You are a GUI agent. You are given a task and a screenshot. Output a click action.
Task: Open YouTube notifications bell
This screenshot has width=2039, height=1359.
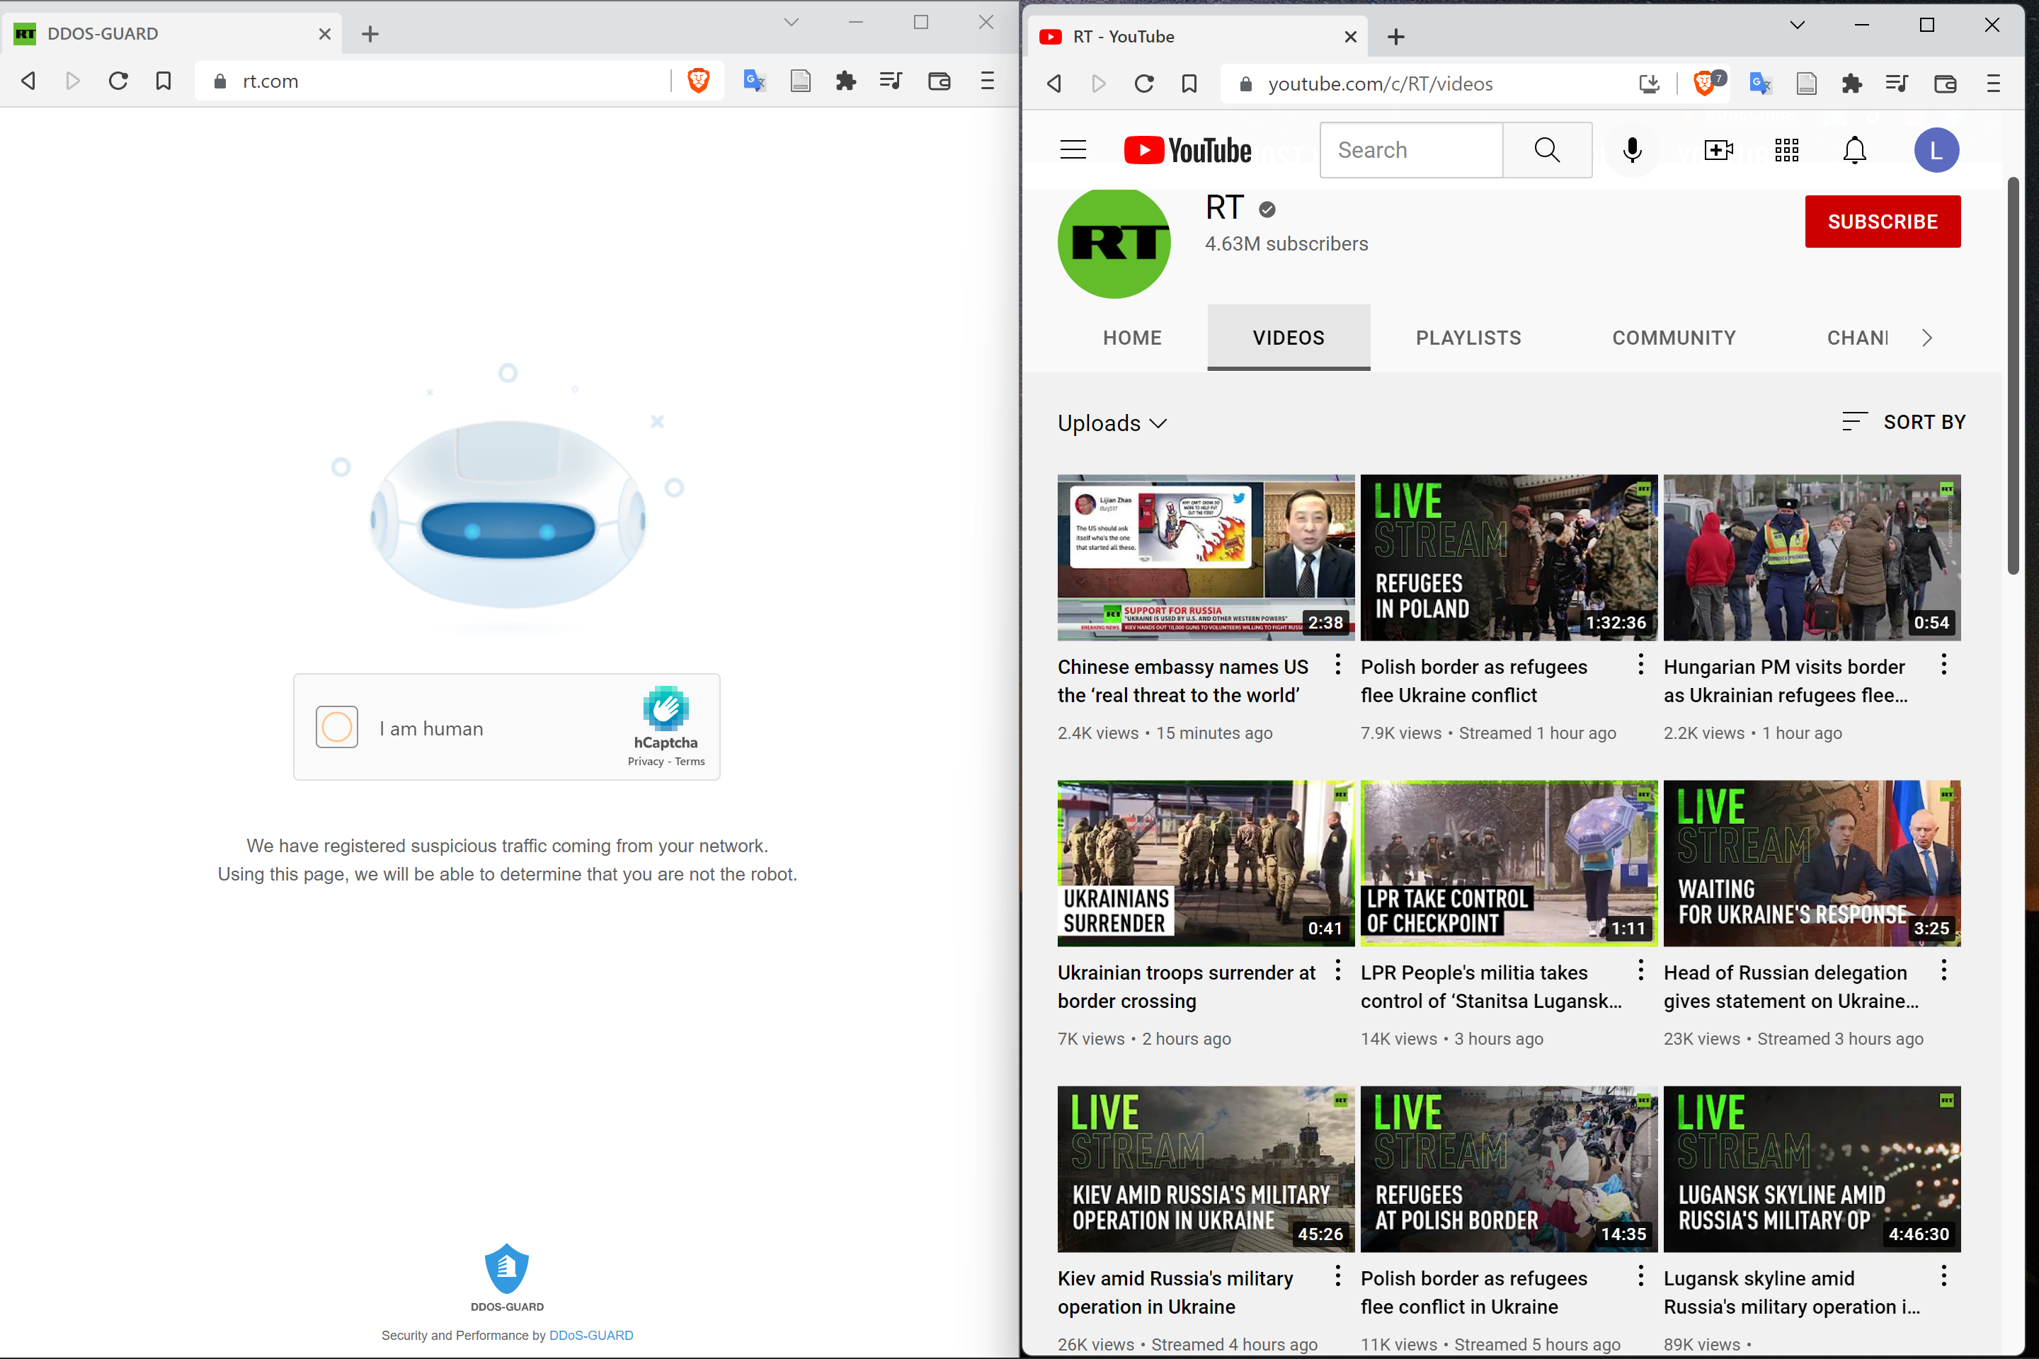click(1854, 150)
